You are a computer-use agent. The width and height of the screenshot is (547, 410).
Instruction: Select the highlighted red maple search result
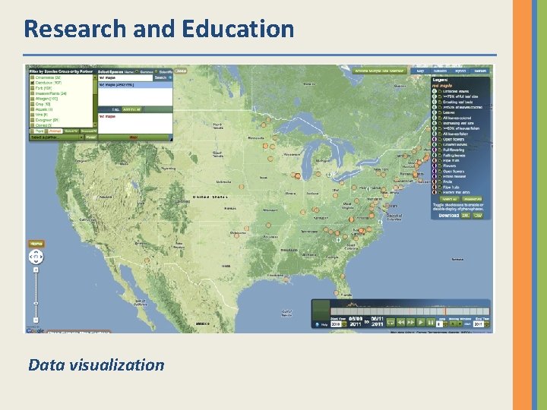point(135,85)
